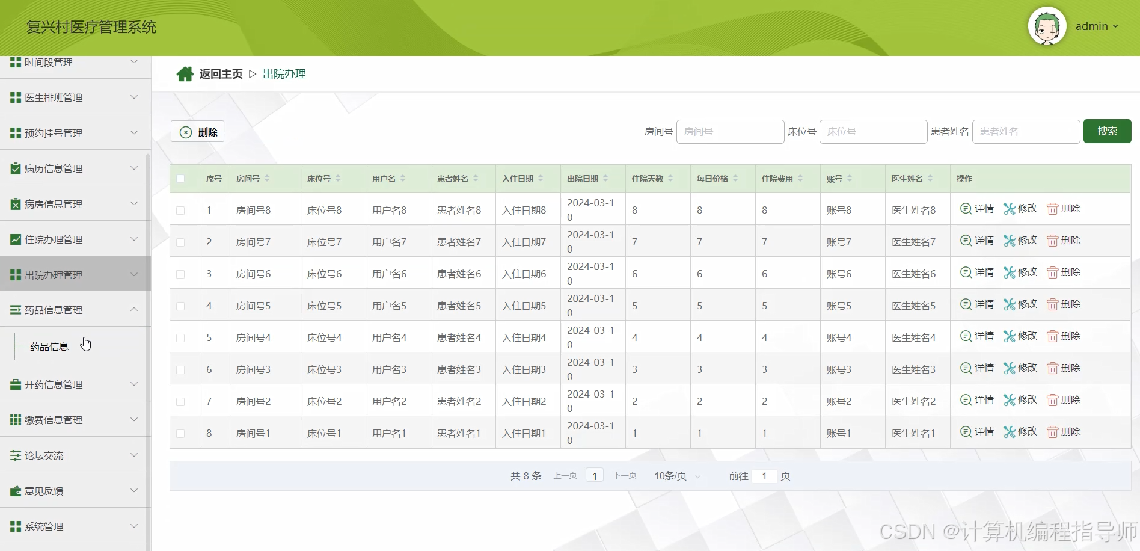Open the 论坛交流 sidebar menu
Image resolution: width=1140 pixels, height=551 pixels.
[x=75, y=455]
